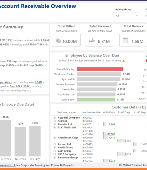Viewport: 147px width, 170px height.
Task: Click the Sept 2025 text in summary
Action: (x=16, y=86)
